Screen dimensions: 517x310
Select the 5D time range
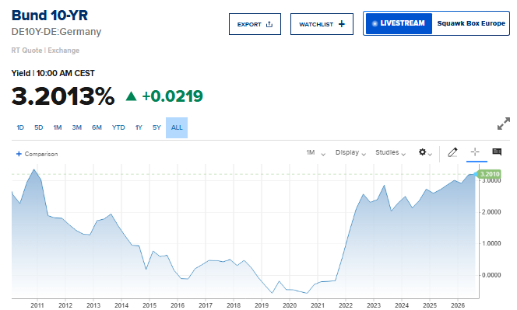(x=39, y=127)
